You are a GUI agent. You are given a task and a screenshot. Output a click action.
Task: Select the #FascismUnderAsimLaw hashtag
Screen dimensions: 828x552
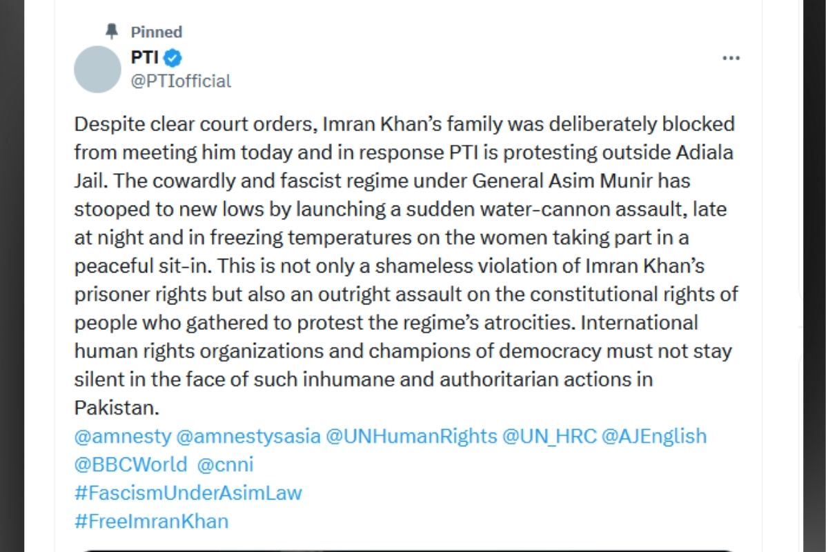[188, 493]
